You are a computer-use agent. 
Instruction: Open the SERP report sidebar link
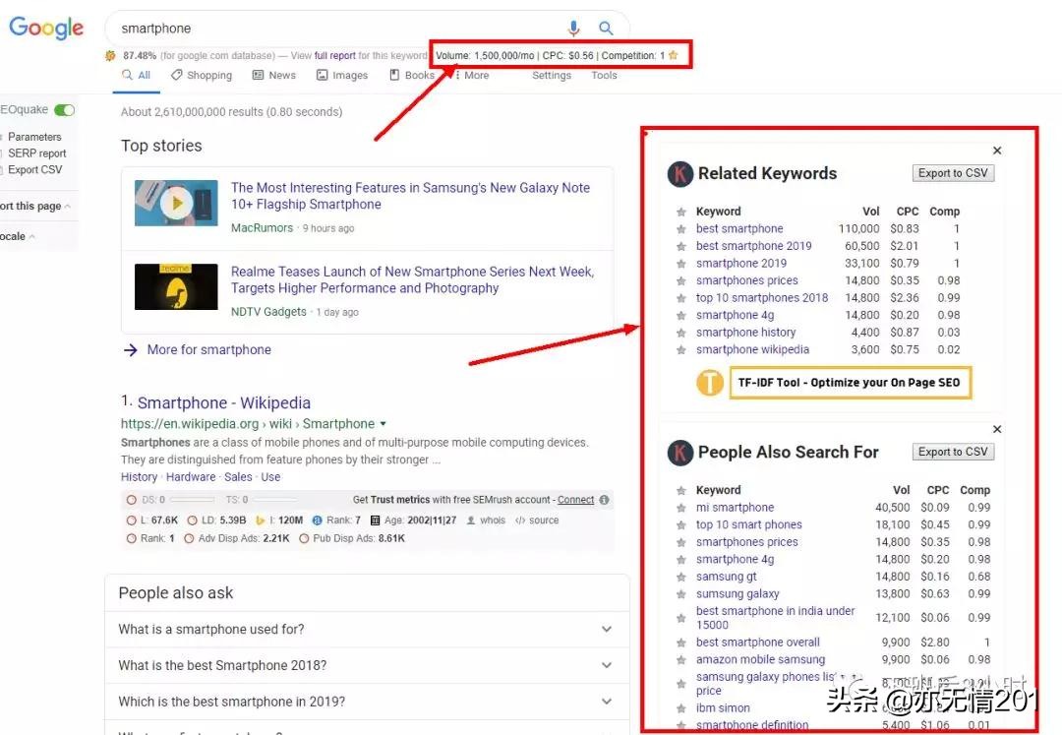pyautogui.click(x=37, y=153)
